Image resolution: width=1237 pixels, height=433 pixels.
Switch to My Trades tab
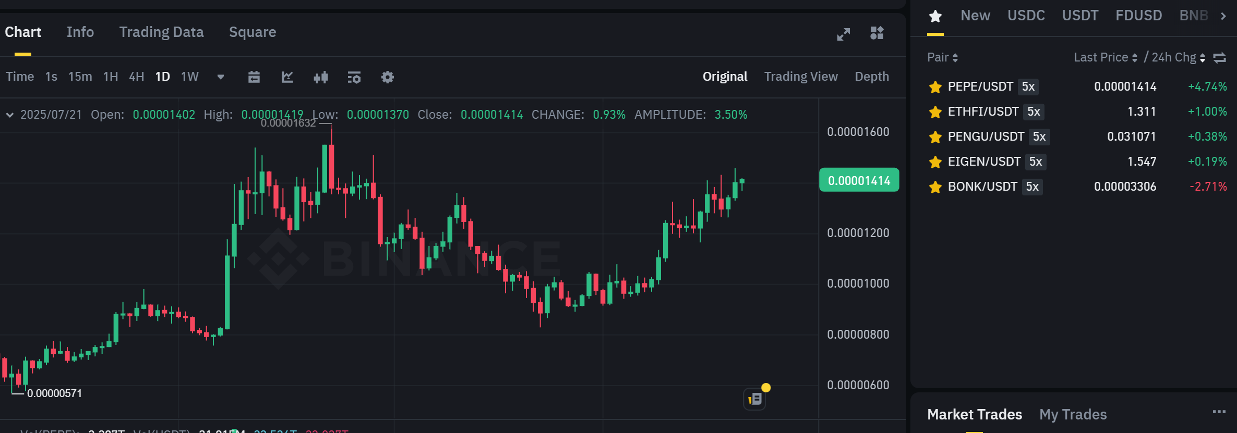[1073, 415]
